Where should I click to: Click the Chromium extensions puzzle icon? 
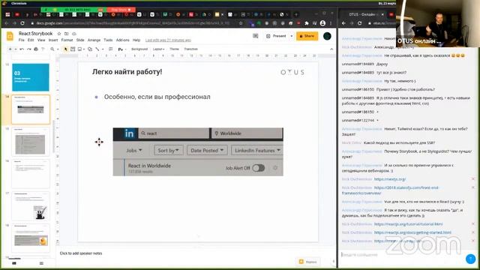(x=307, y=23)
